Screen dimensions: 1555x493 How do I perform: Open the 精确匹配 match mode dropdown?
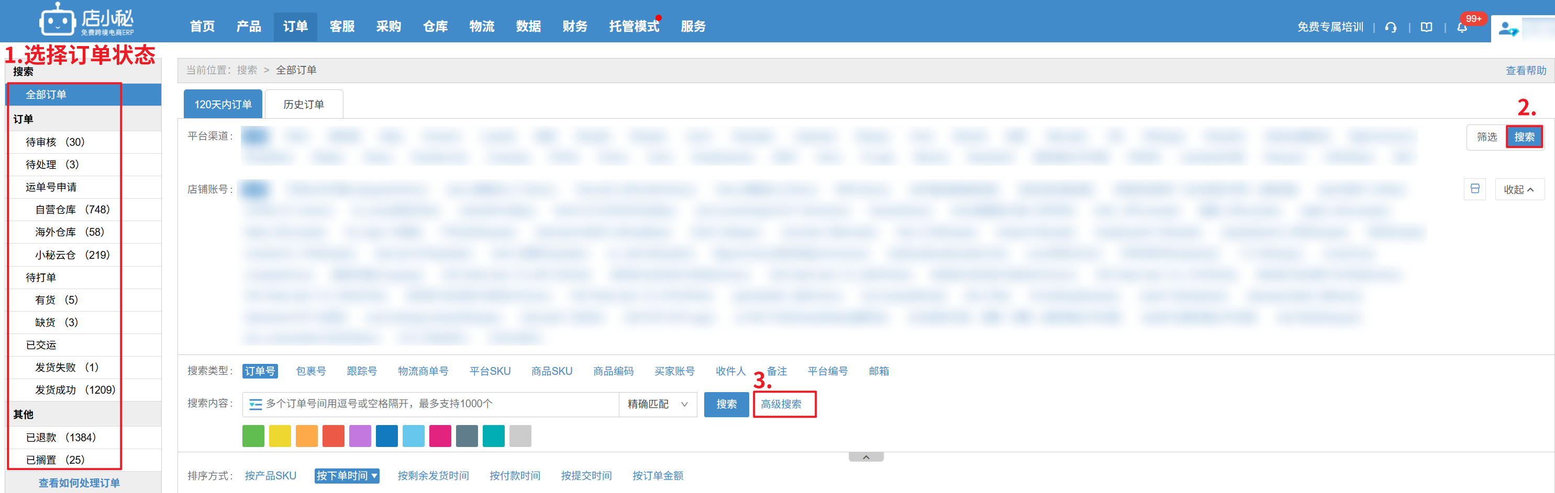pyautogui.click(x=658, y=405)
